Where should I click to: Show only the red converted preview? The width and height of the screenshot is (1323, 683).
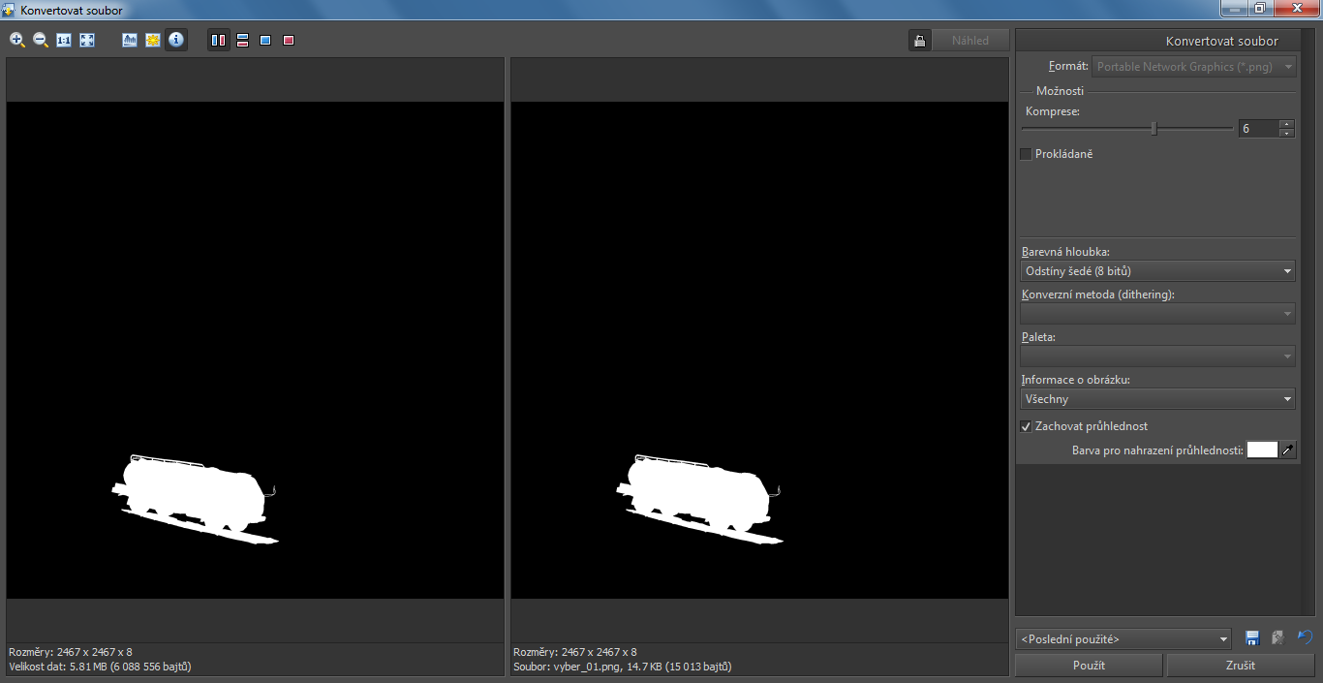click(289, 40)
